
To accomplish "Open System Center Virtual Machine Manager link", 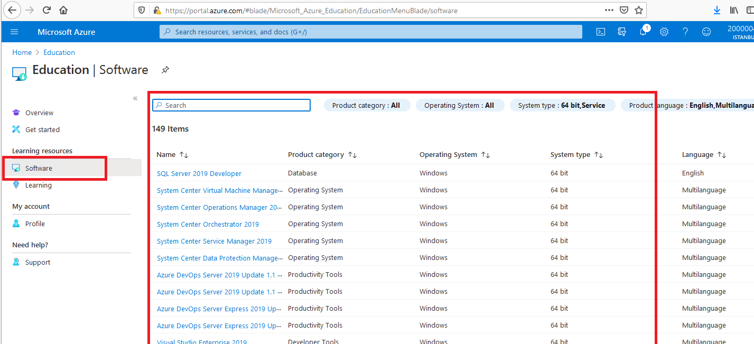I will (219, 190).
